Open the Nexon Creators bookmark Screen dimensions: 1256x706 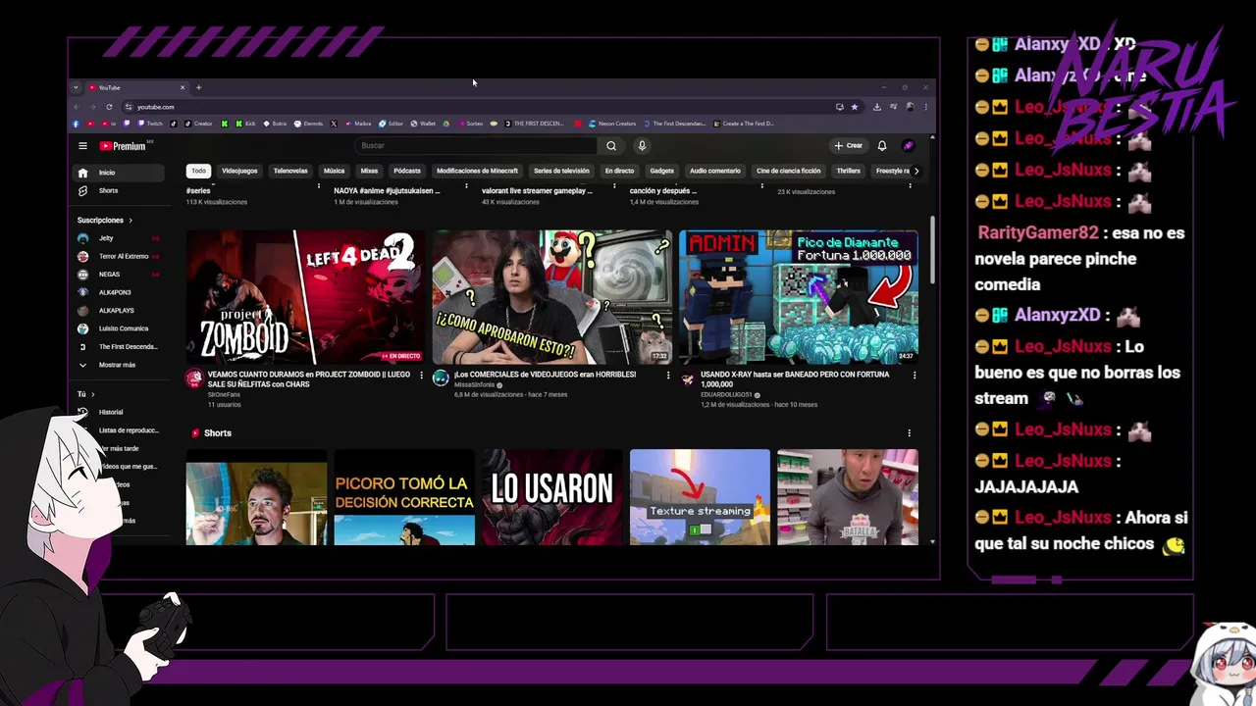click(x=612, y=124)
